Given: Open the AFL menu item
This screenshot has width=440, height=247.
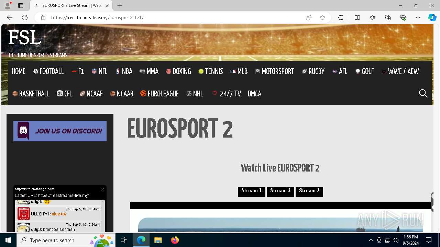Looking at the screenshot, I should 340,71.
